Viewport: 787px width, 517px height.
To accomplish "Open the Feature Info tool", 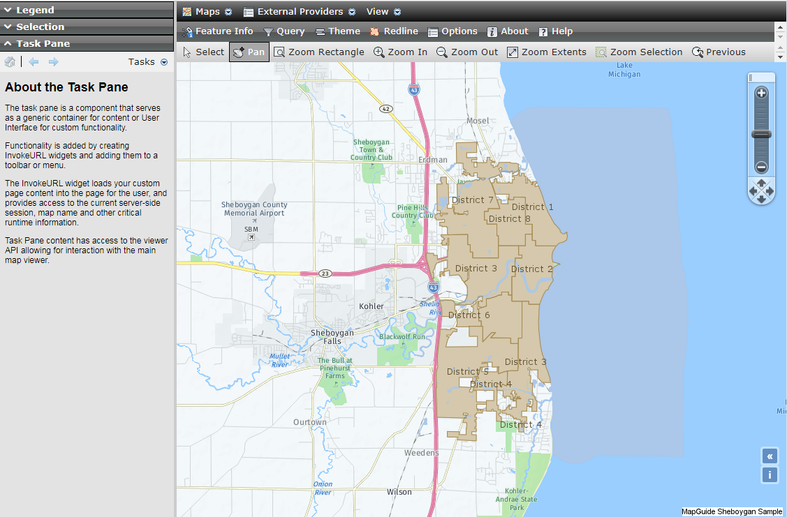I will (x=219, y=31).
